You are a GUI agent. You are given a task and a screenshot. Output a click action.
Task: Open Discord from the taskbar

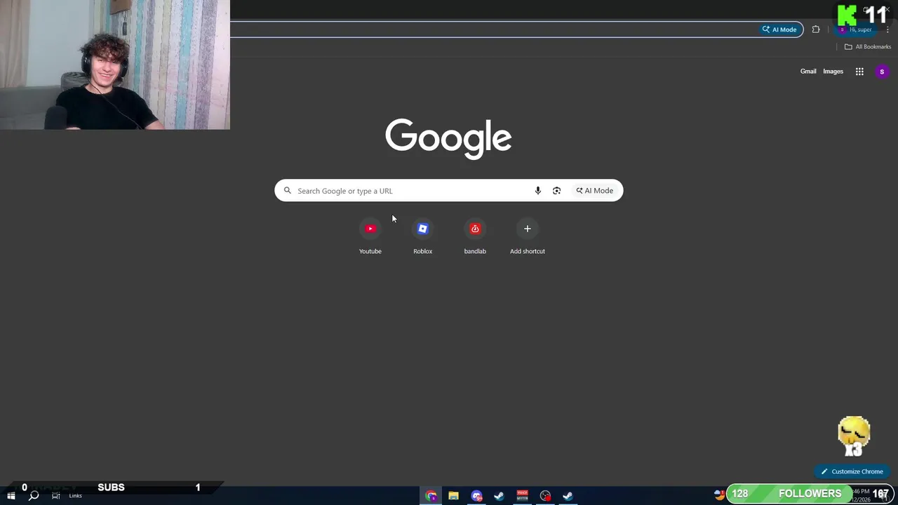476,496
